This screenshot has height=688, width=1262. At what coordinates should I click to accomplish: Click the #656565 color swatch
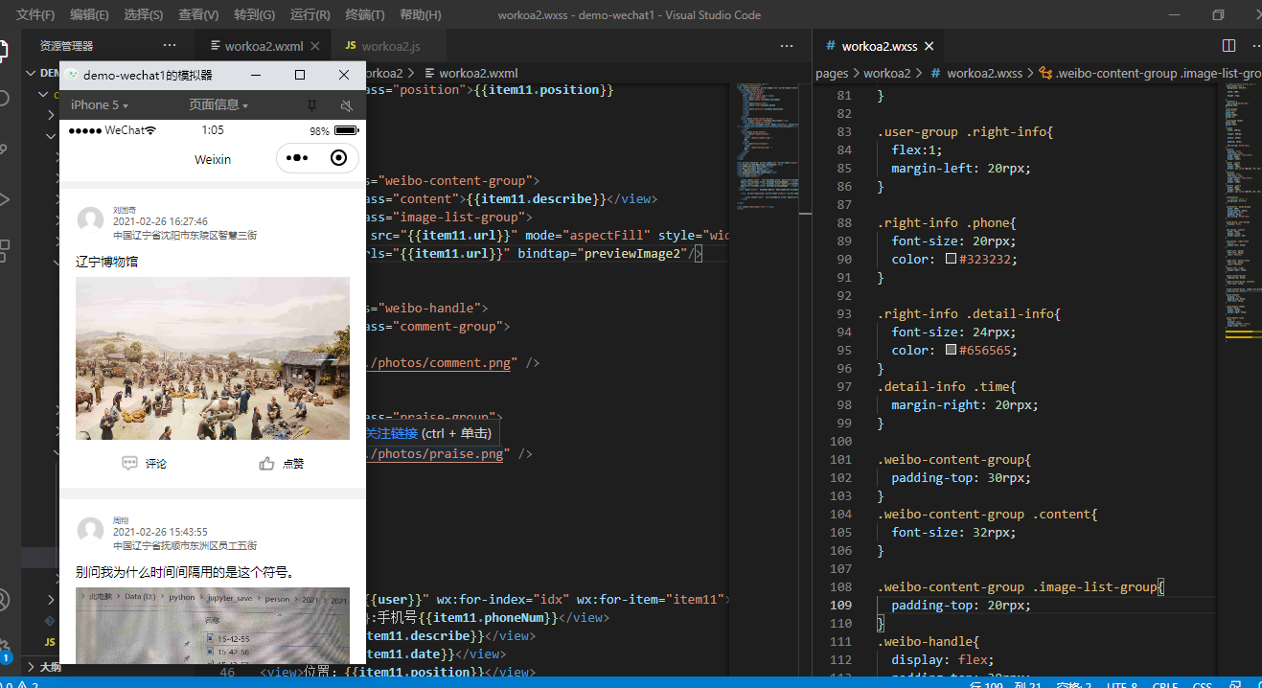(951, 350)
